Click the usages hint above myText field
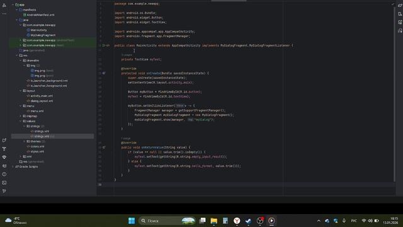Viewport: 403px width, 227px height. (x=127, y=55)
